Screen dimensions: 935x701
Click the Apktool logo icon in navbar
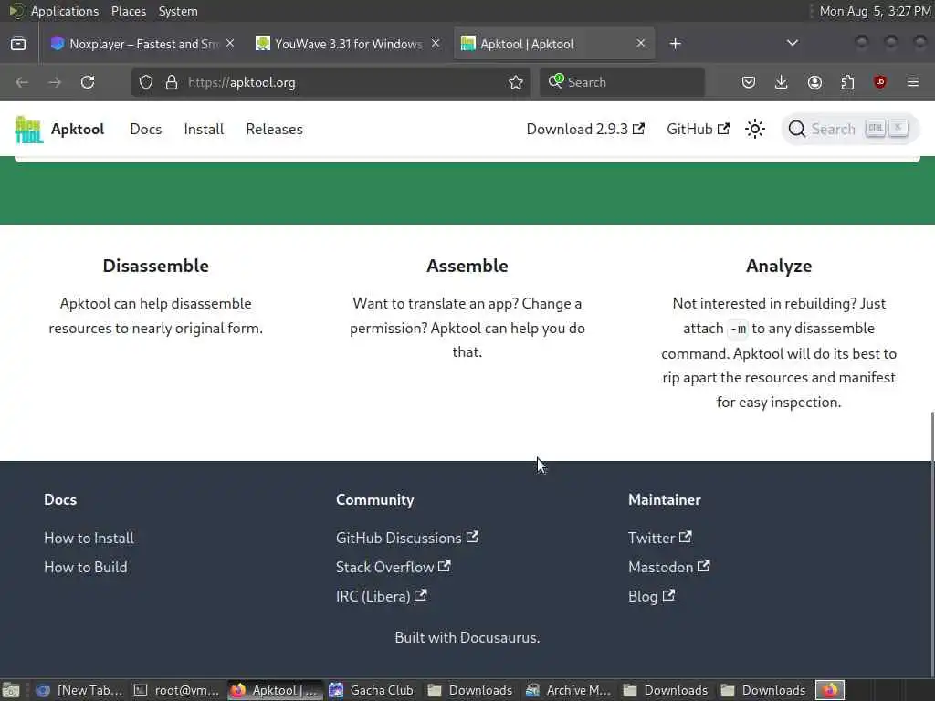(x=28, y=129)
